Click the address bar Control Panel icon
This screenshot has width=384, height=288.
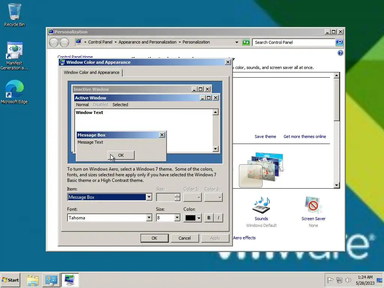(78, 42)
